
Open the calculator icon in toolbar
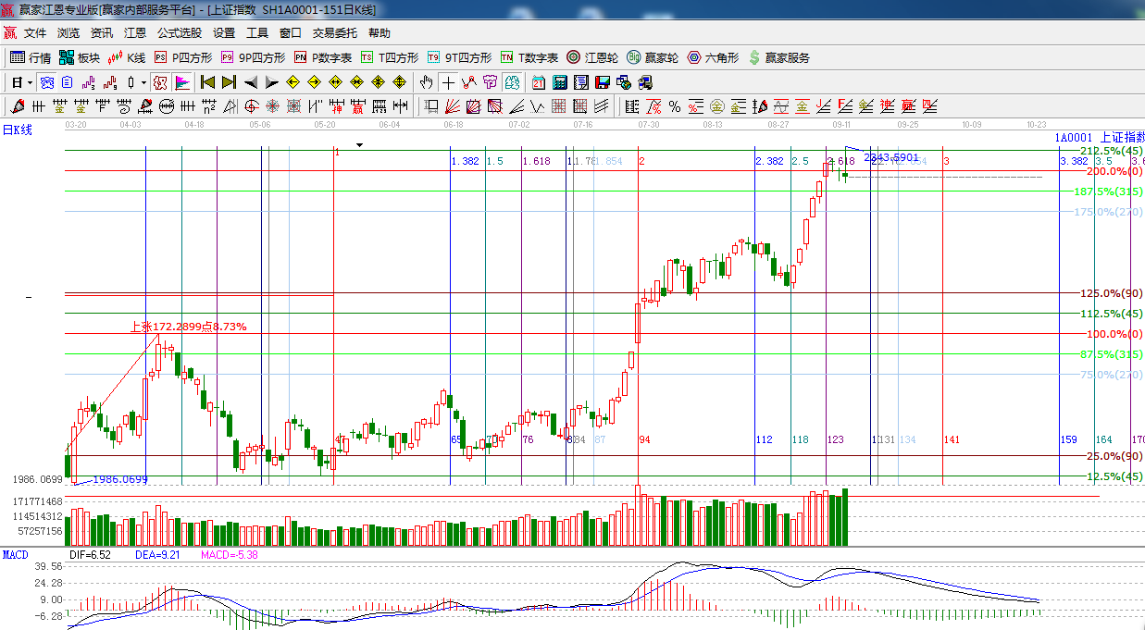coord(559,82)
